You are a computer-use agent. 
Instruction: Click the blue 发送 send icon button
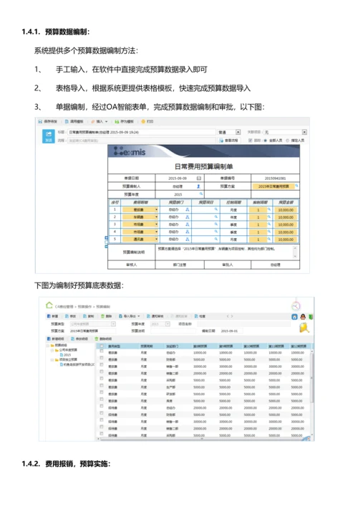49,136
